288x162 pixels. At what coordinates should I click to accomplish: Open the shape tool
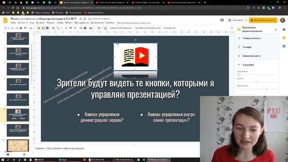pos(54,28)
